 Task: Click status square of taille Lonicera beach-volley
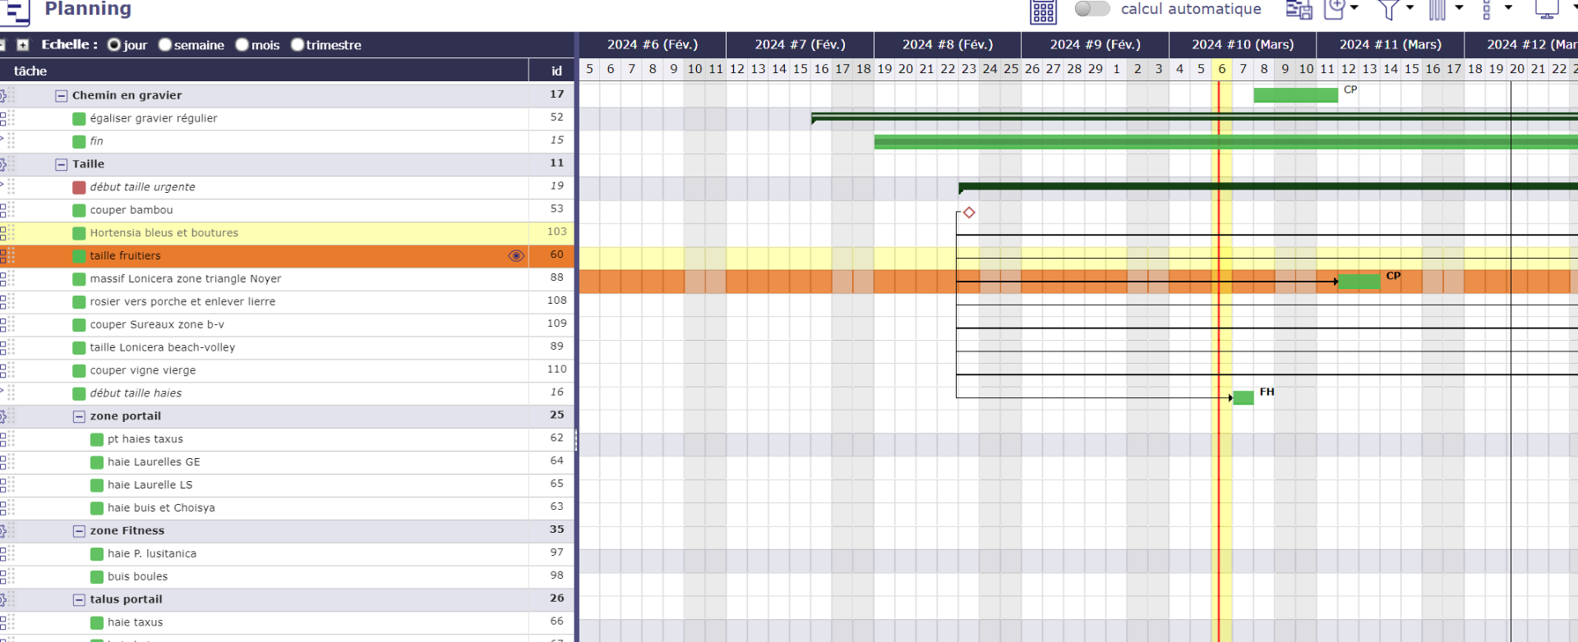[x=79, y=349]
